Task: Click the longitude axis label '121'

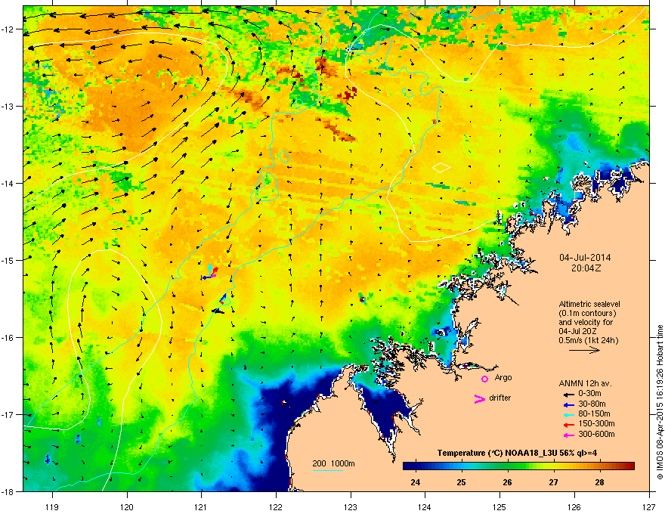Action: click(x=201, y=506)
